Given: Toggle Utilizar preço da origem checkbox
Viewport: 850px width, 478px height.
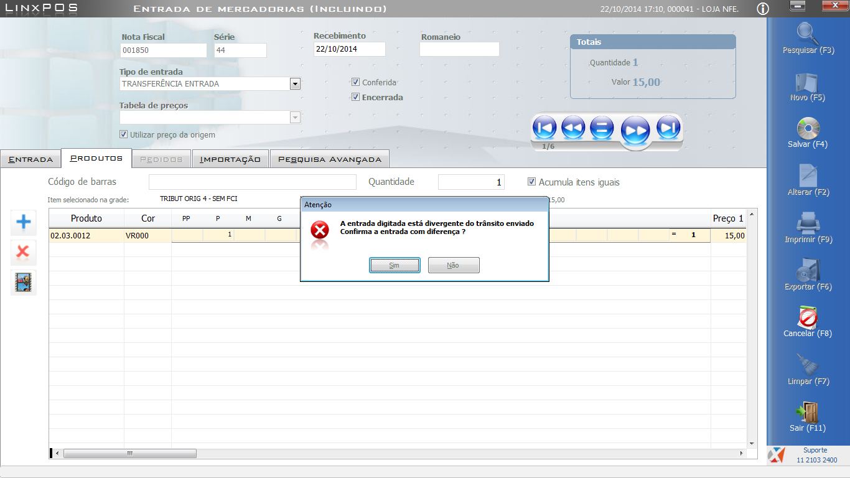Looking at the screenshot, I should coord(124,134).
